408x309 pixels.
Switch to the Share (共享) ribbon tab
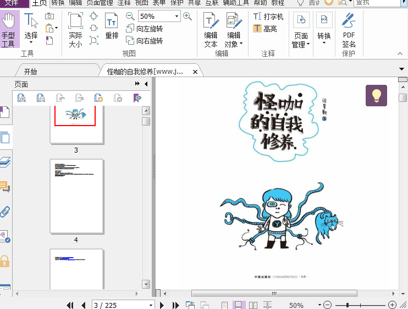(194, 3)
